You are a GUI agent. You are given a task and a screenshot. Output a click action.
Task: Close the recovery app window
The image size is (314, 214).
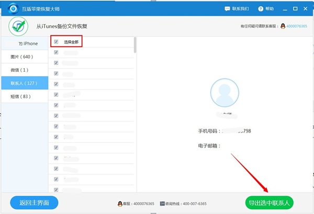tap(306, 8)
